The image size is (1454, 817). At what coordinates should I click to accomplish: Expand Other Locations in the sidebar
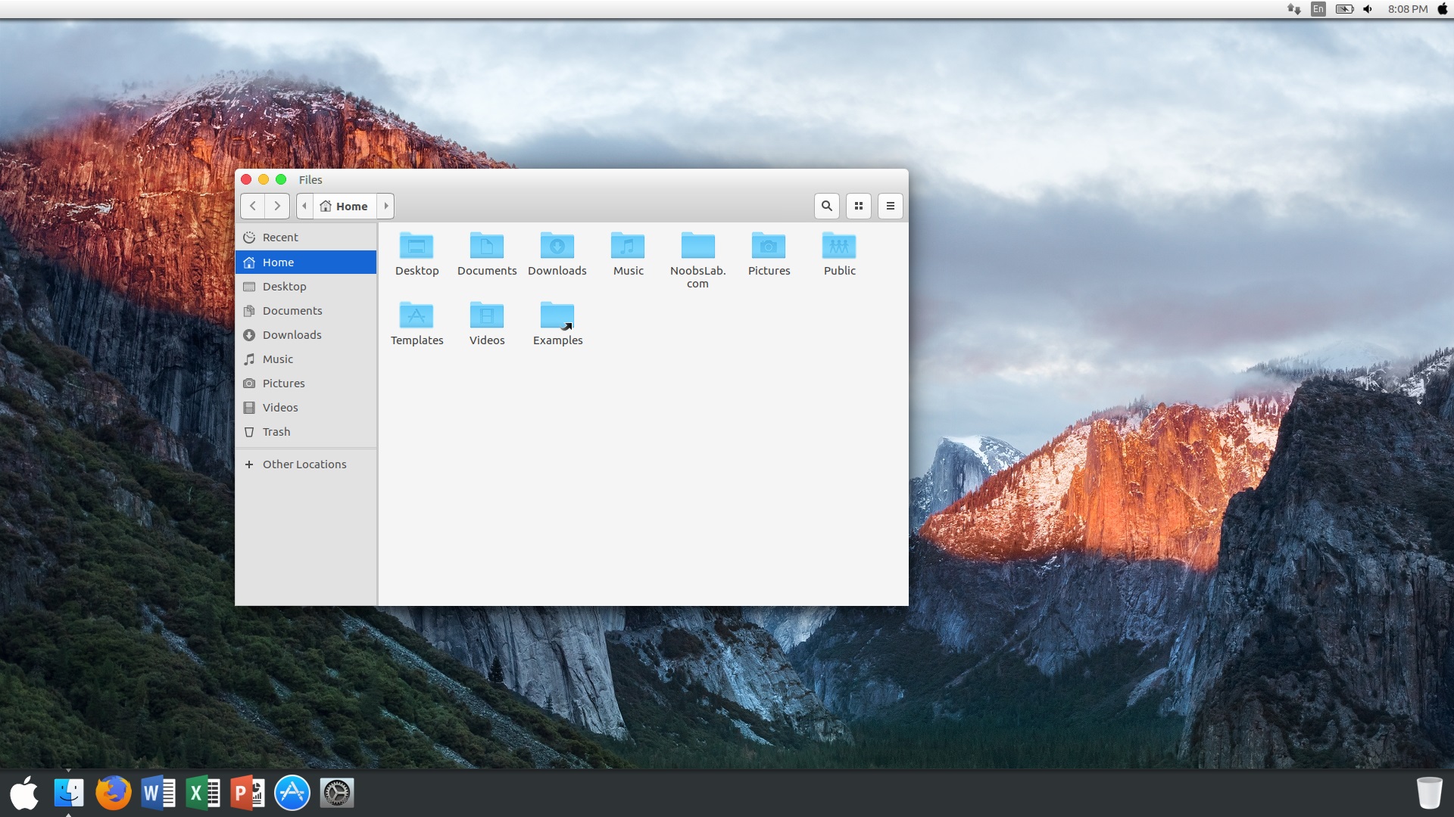(304, 464)
